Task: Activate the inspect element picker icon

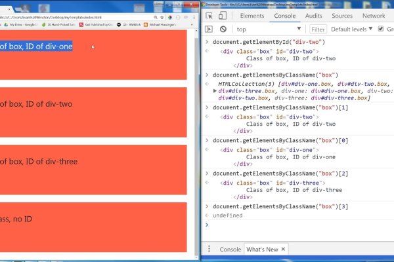Action: (209, 16)
